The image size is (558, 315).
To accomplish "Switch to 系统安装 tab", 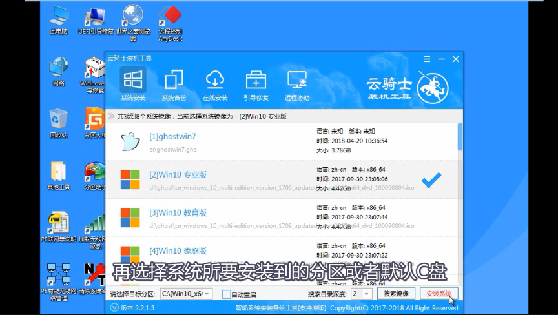I will [133, 84].
